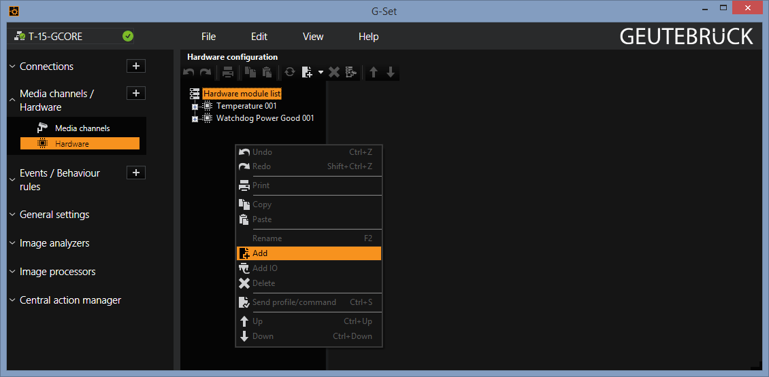
Task: Click the Paste toolbar icon
Action: [x=267, y=73]
